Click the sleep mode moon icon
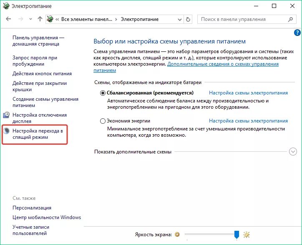This screenshot has width=302, height=245. (6, 131)
